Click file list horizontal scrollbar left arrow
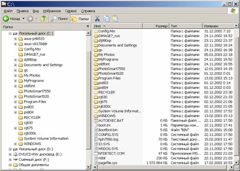240x171 pixels. tap(95, 167)
